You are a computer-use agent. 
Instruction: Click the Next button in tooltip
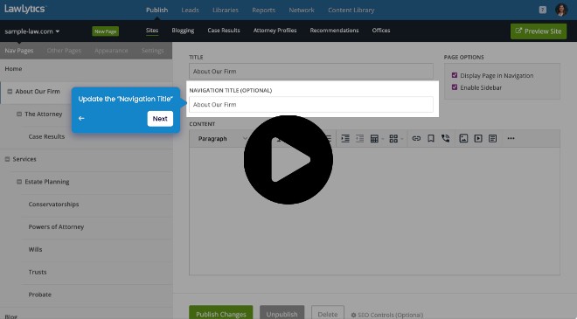coord(160,119)
